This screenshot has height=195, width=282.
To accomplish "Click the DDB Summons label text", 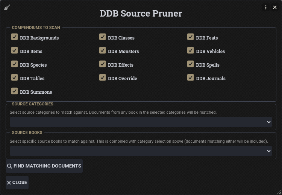I will point(36,92).
